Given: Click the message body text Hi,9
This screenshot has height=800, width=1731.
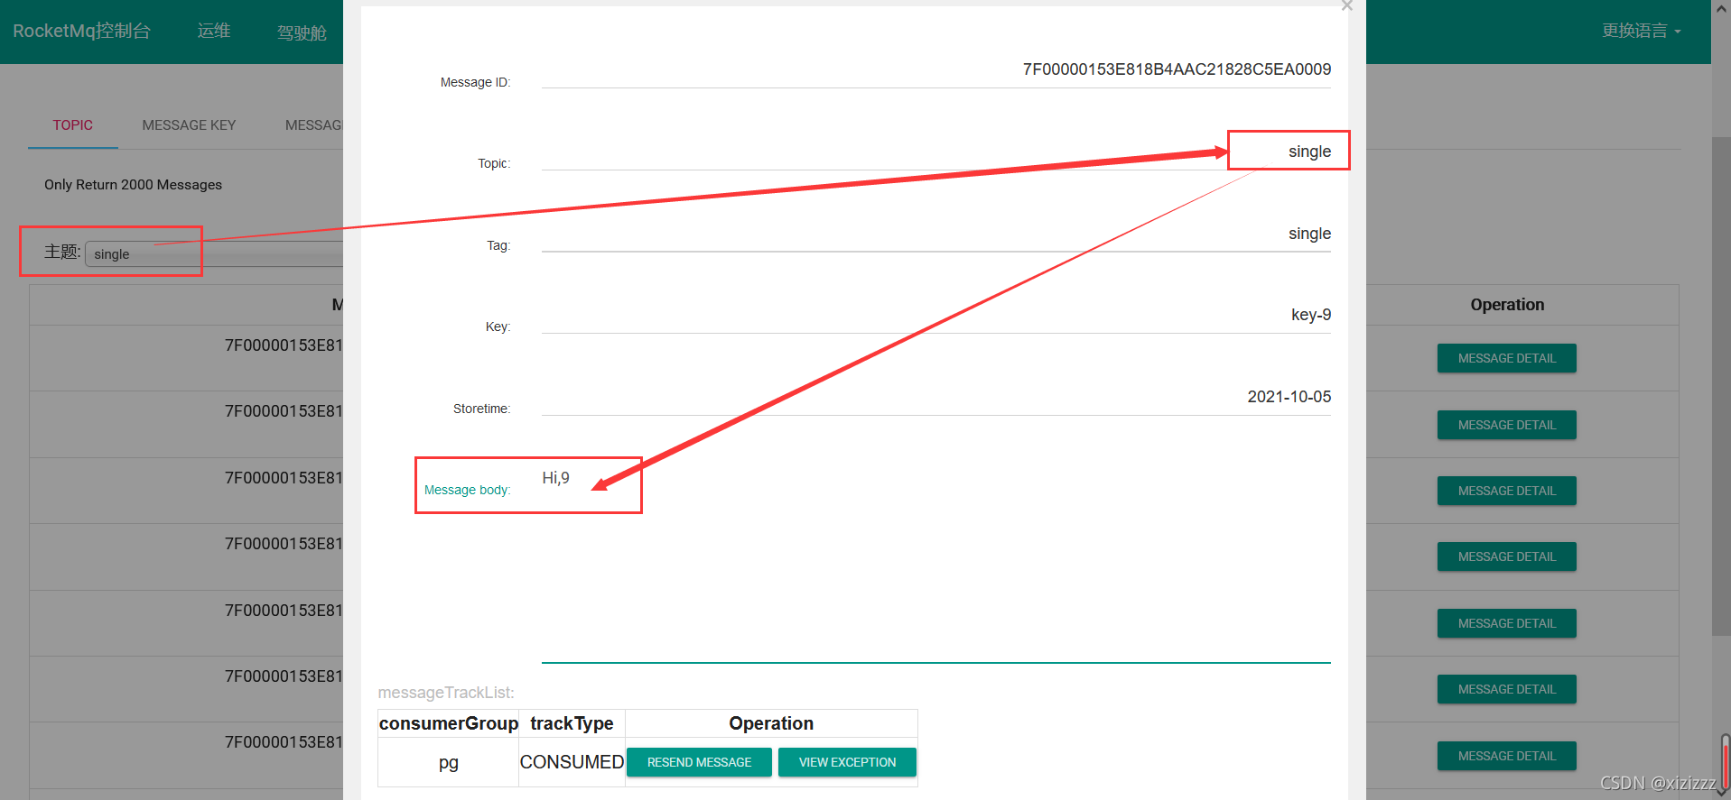Looking at the screenshot, I should 555,478.
